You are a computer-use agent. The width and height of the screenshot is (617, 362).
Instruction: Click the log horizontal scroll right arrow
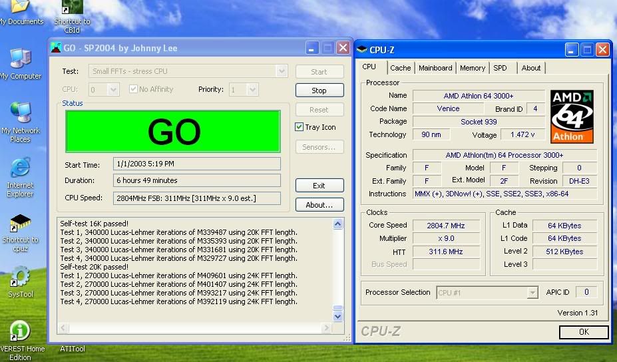(x=326, y=327)
